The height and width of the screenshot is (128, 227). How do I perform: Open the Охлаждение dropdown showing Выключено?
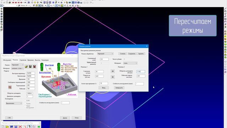pos(14,103)
